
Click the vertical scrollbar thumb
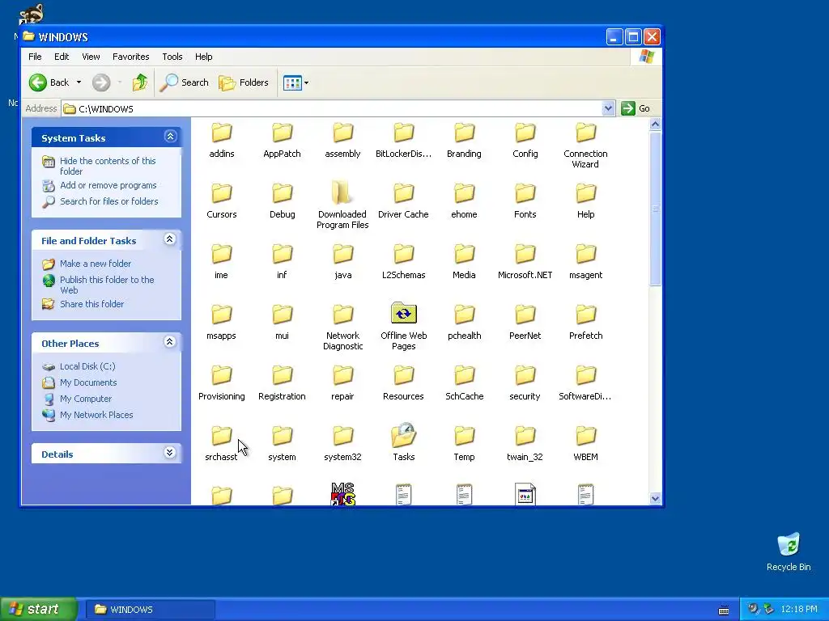tap(655, 209)
